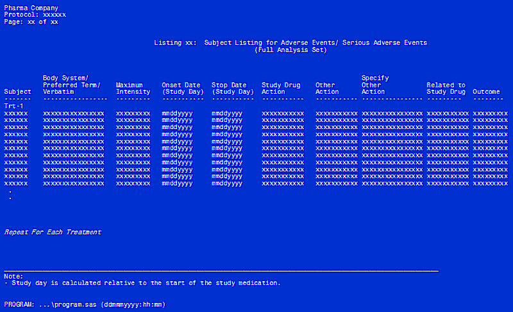This screenshot has width=513, height=312.
Task: Click the Outcome column header
Action: [486, 92]
